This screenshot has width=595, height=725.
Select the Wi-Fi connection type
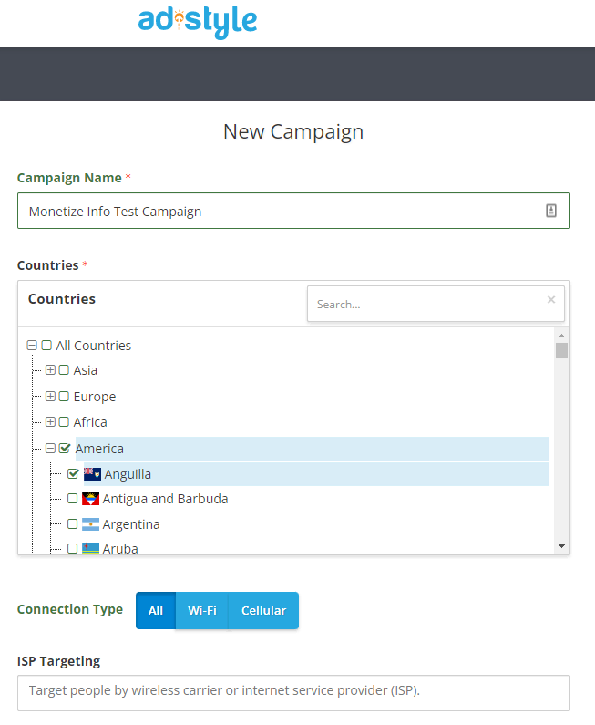[x=202, y=610]
